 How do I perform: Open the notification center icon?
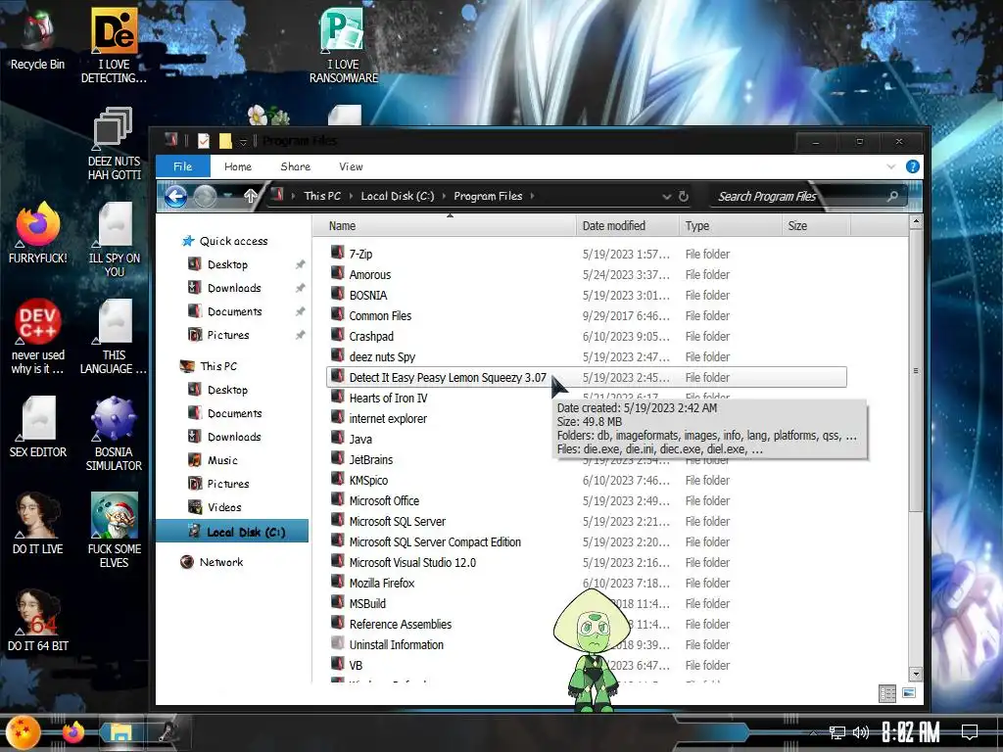tap(970, 731)
